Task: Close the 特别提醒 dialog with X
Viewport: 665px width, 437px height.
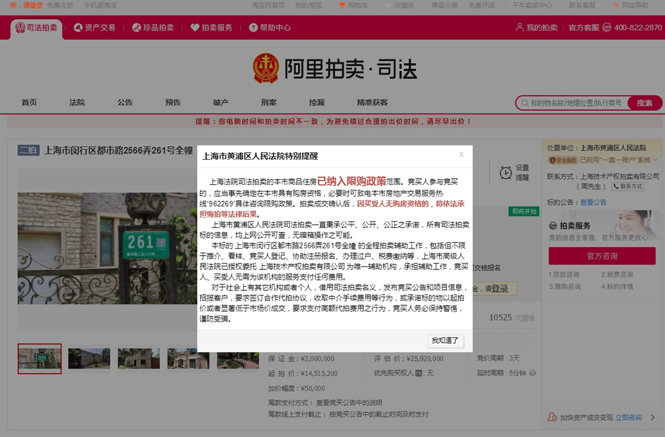Action: [461, 155]
